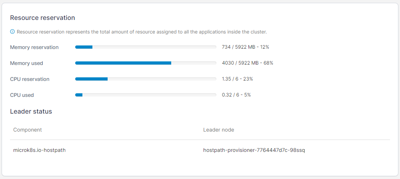400x179 pixels.
Task: Click the CPU reservation label
Action: 30,79
